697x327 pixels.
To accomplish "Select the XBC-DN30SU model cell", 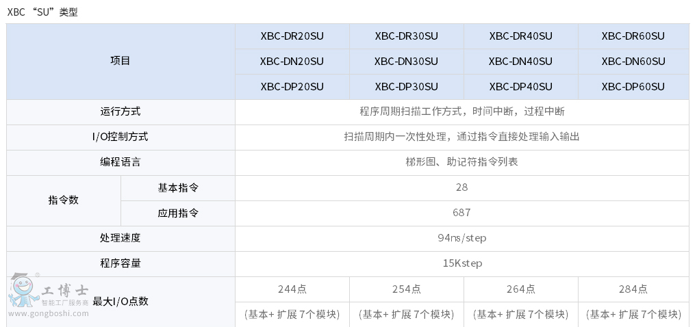I will click(406, 62).
